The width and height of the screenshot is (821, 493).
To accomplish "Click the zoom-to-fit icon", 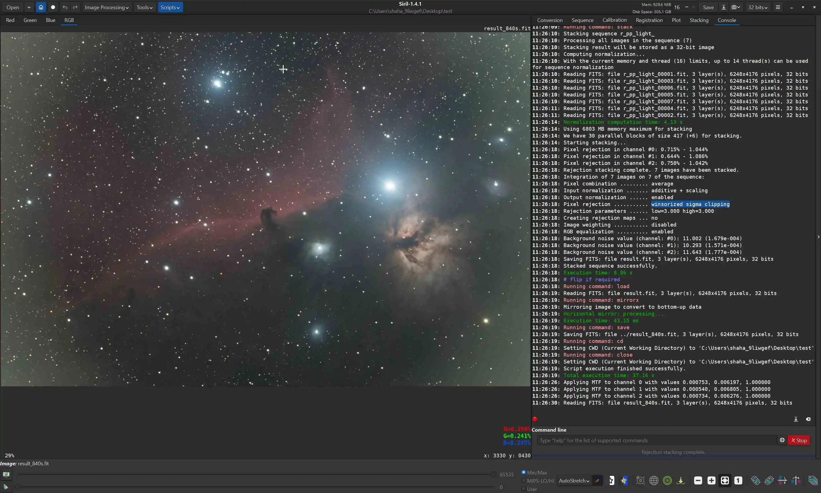I will pos(725,480).
